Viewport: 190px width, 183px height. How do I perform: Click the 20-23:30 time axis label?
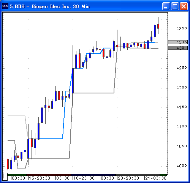(128, 178)
